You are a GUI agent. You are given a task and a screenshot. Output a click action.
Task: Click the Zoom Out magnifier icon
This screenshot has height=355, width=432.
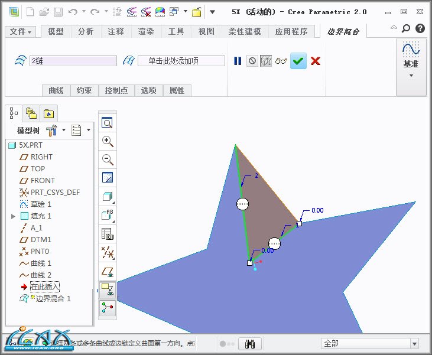[x=108, y=159]
